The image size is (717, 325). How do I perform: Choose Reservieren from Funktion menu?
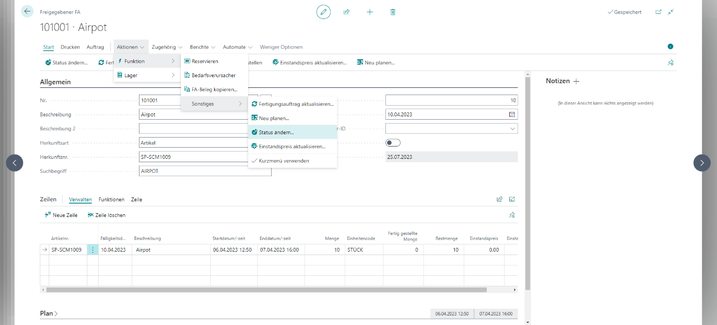click(x=204, y=61)
